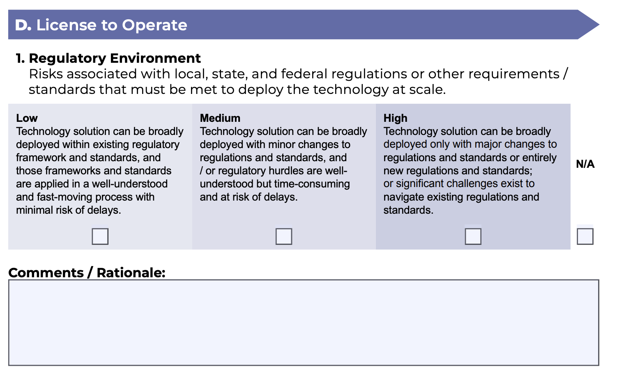Image resolution: width=617 pixels, height=379 pixels.
Task: Tick the Medium risk checkbox
Action: coord(284,236)
